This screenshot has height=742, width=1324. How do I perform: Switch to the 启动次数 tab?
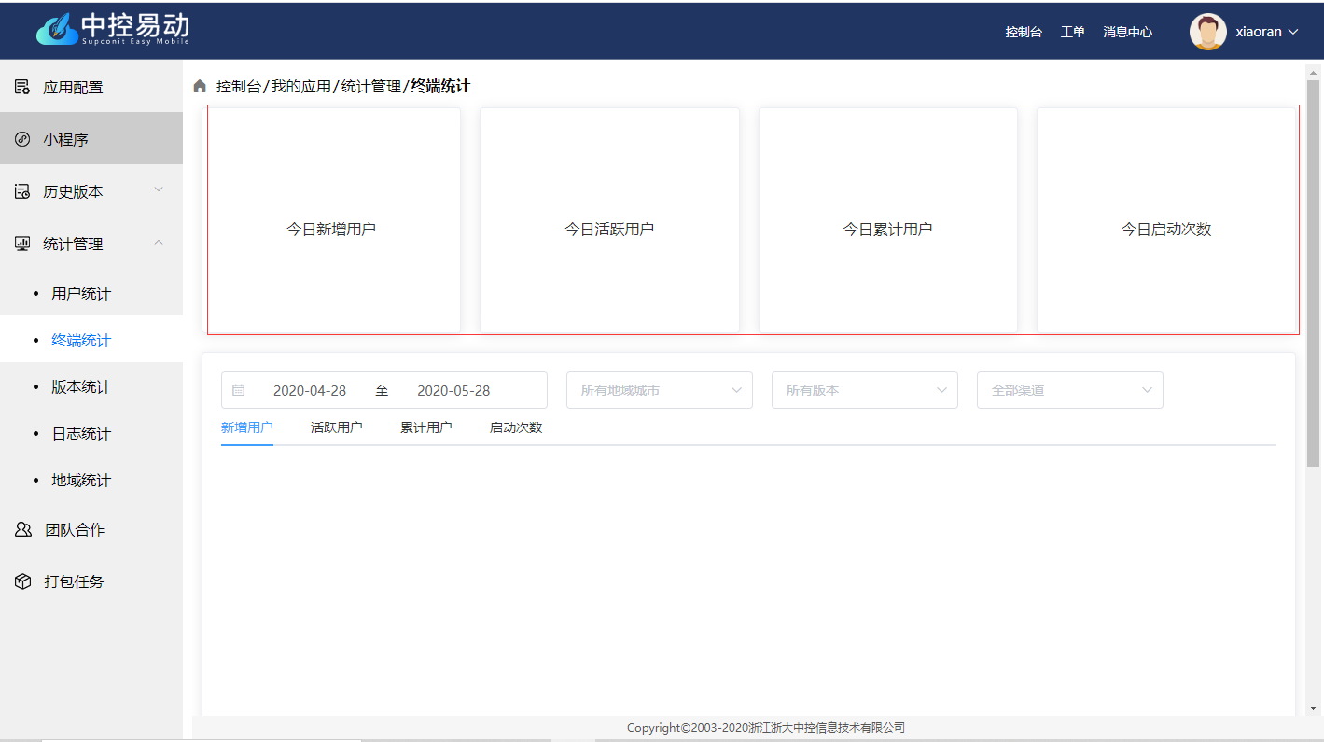pos(516,427)
